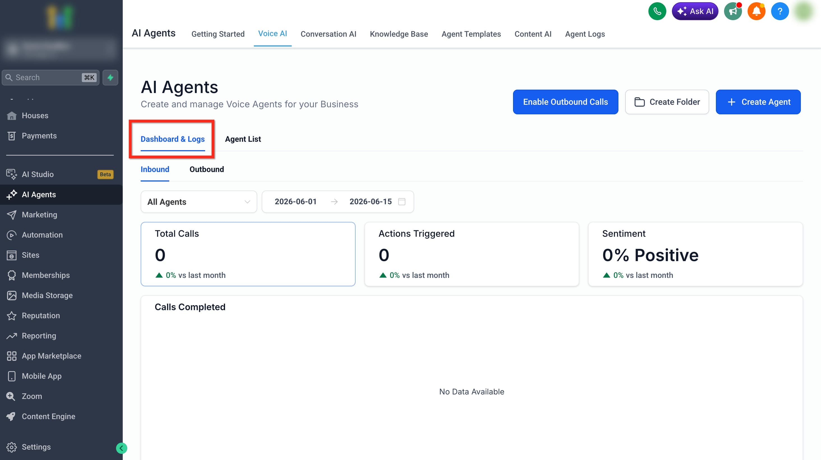
Task: Click the sidebar Search field
Action: (x=50, y=77)
